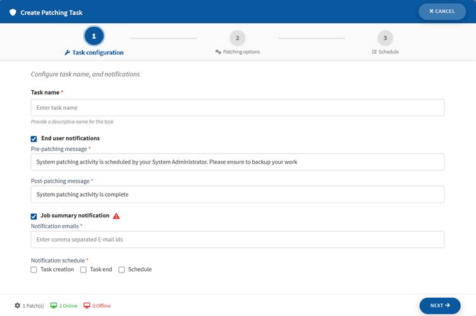Tick the Schedule notification checkbox
The height and width of the screenshot is (316, 476).
coord(121,270)
